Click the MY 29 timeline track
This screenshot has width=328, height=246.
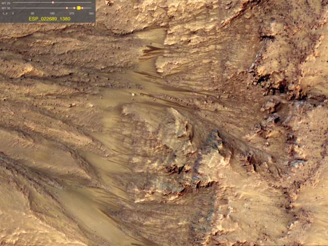click(52, 2)
